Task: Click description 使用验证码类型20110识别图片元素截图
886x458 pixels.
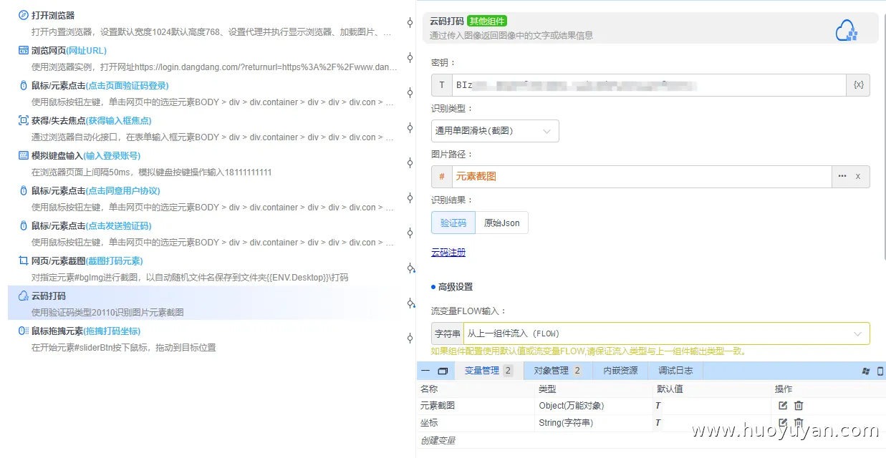Action: (107, 312)
